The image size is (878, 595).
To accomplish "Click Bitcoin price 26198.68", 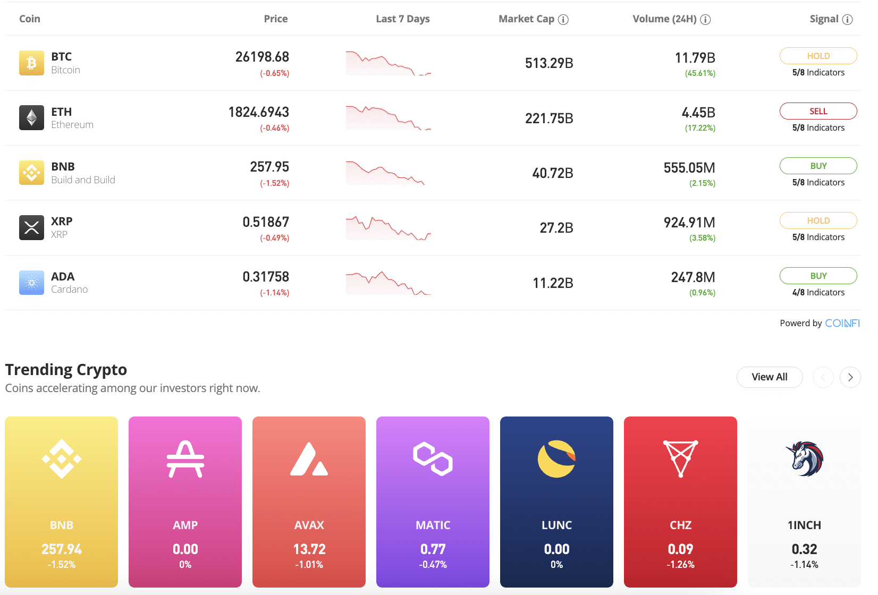I will tap(262, 57).
